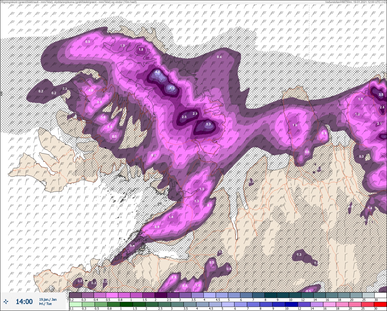Select the bright pink 0.5 swatch, top legend row
The image size is (387, 311).
pyautogui.click(x=112, y=295)
